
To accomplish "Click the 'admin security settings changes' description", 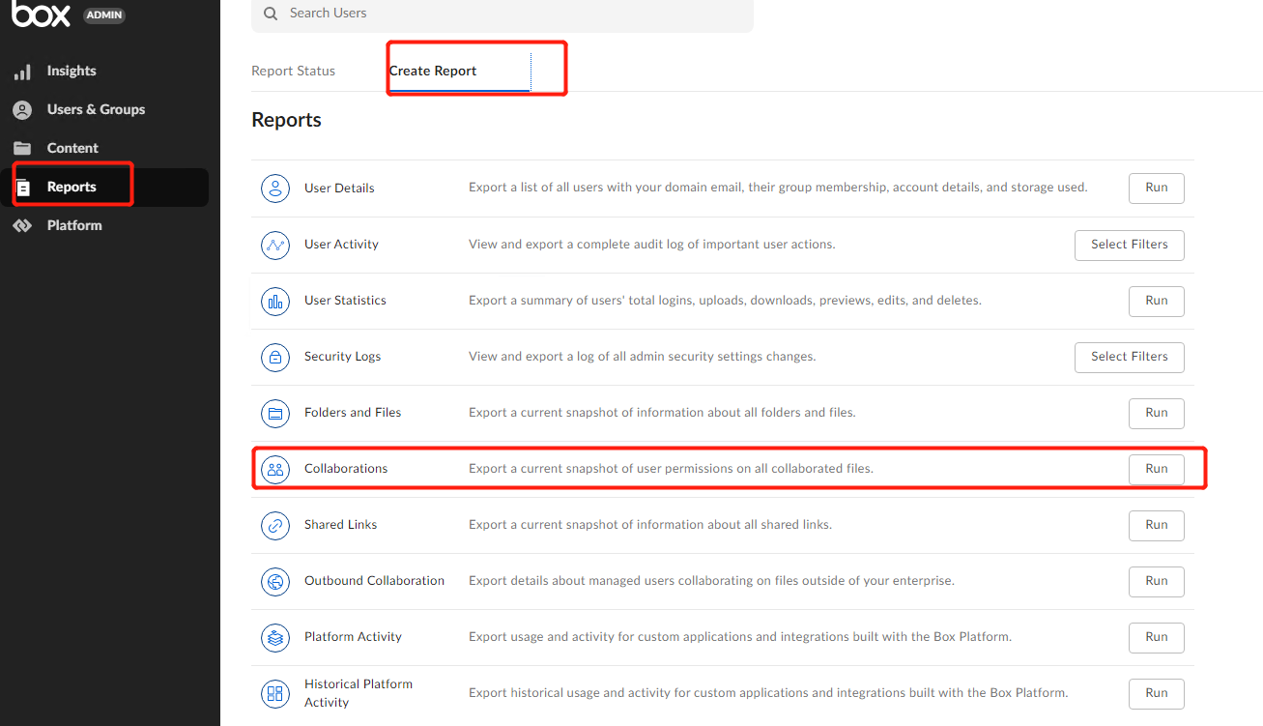I will [643, 357].
